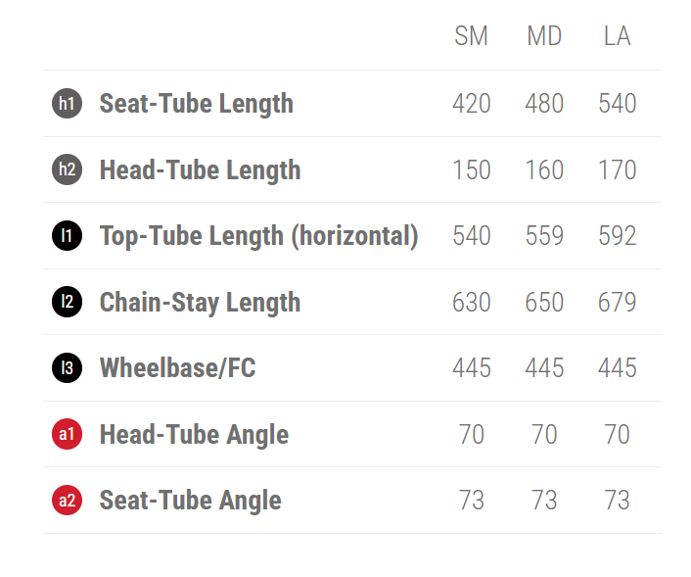
Task: Select the LA size column header
Action: [x=617, y=37]
